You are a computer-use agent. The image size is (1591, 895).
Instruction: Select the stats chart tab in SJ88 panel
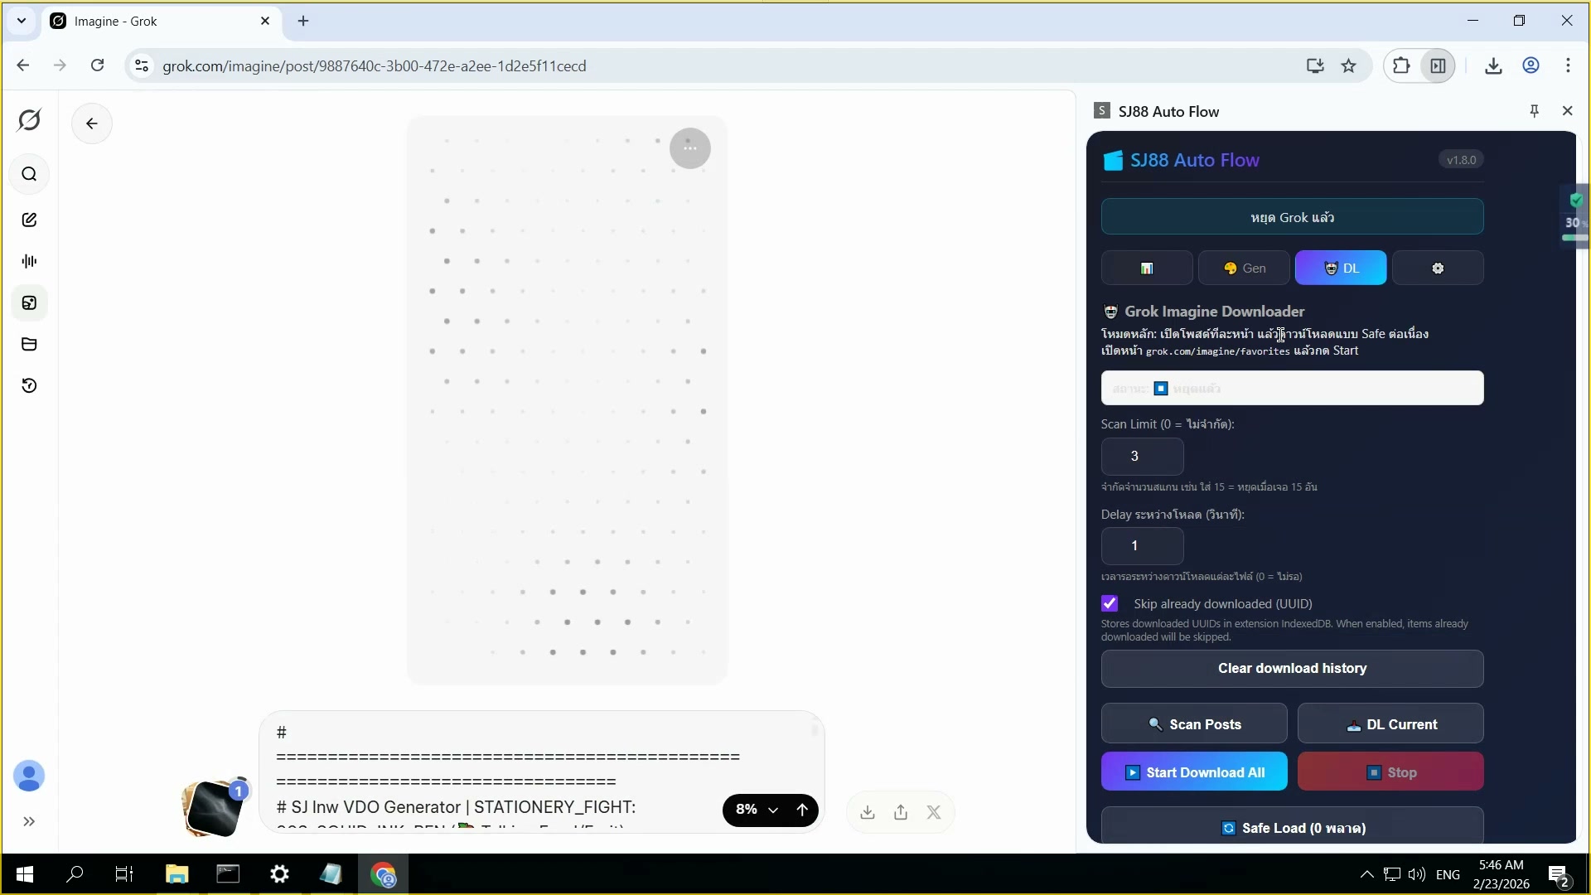(1147, 268)
